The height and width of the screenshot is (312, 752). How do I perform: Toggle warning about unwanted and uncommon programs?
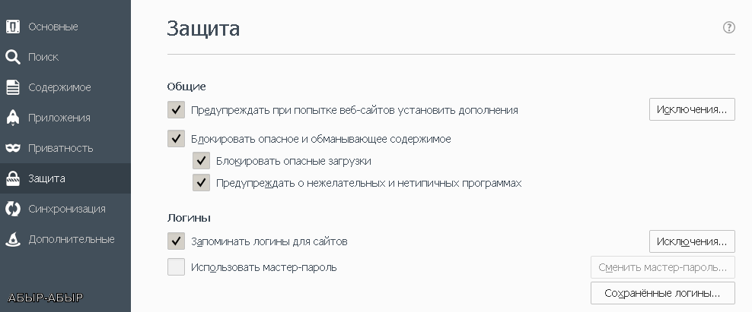coord(202,183)
